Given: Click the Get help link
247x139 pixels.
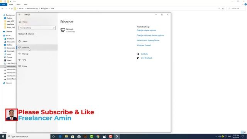Looking at the screenshot, I should (x=144, y=54).
